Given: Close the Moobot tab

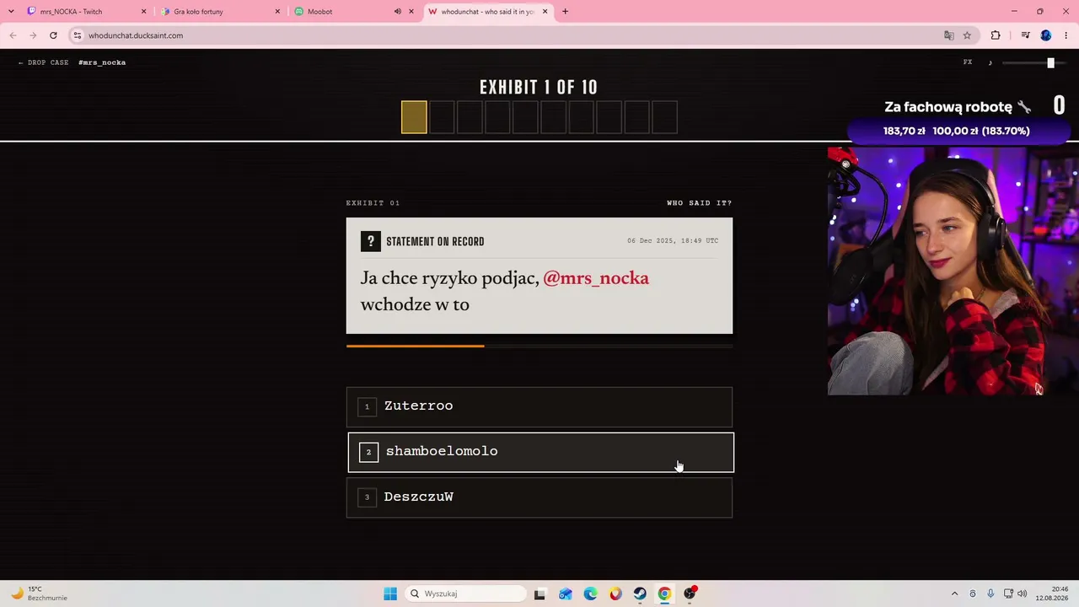Looking at the screenshot, I should pos(411,12).
